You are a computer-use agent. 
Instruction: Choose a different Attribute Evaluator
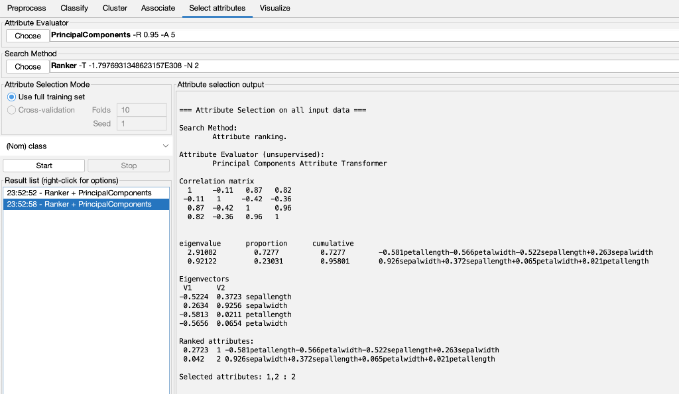pyautogui.click(x=27, y=35)
